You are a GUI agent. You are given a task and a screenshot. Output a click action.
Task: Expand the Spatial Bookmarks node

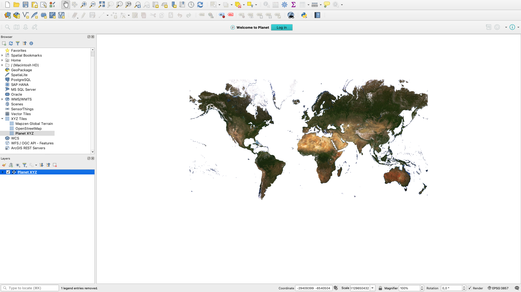click(2, 55)
